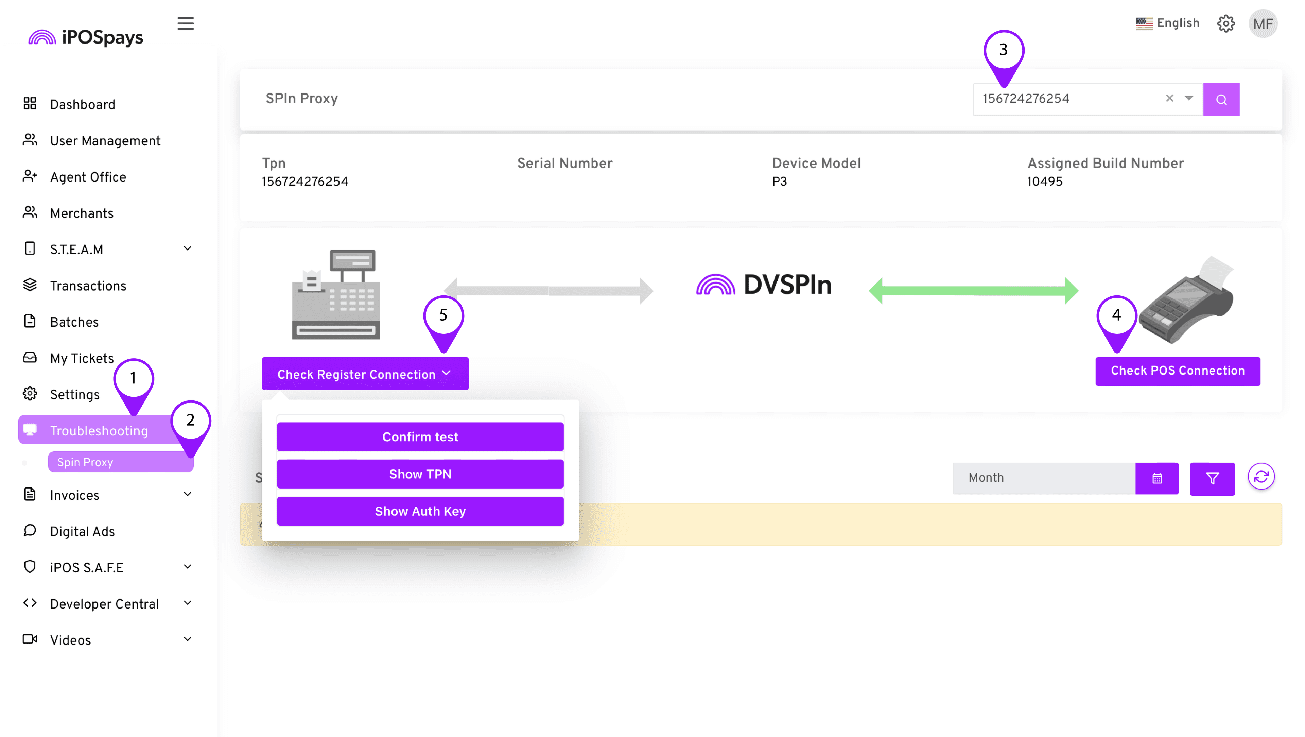Viewport: 1305px width, 737px height.
Task: Click the Show Auth Key button
Action: tap(420, 511)
